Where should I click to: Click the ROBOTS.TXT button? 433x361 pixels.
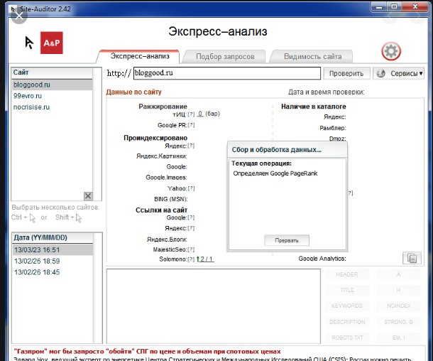(347, 338)
